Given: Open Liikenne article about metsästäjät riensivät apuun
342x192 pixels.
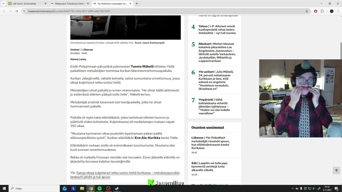Looking at the screenshot, I should 210,143.
